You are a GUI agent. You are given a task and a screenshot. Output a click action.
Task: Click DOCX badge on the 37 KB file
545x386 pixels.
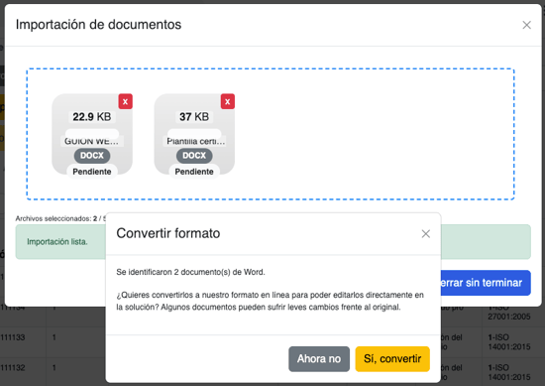coord(194,156)
